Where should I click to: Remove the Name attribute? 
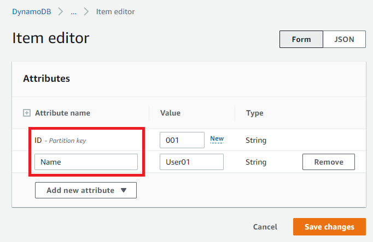328,162
